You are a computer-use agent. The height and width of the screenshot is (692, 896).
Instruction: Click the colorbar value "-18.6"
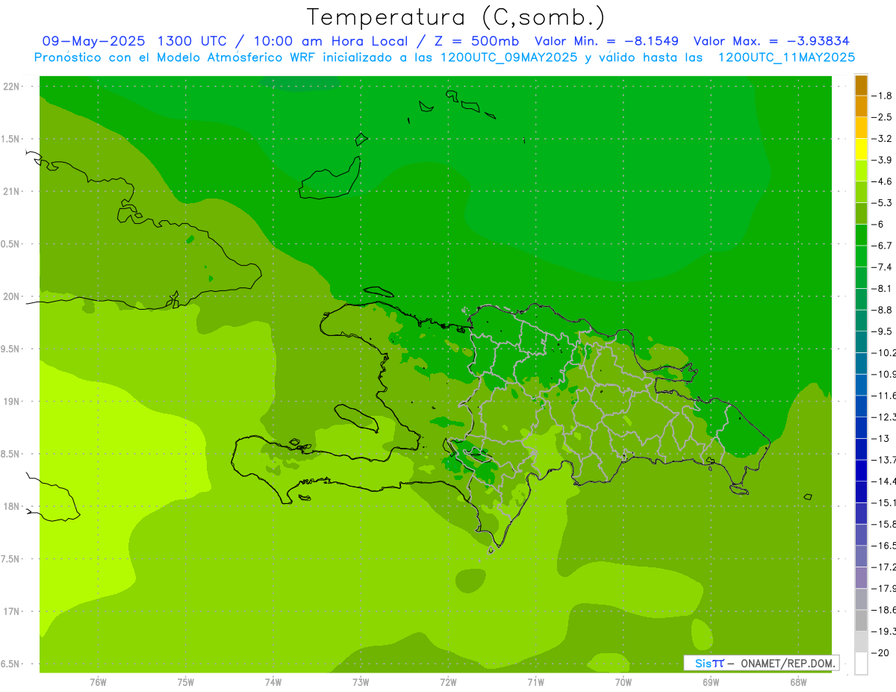click(x=884, y=610)
